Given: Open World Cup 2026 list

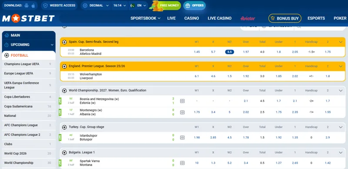Looking at the screenshot, I should [29, 153].
